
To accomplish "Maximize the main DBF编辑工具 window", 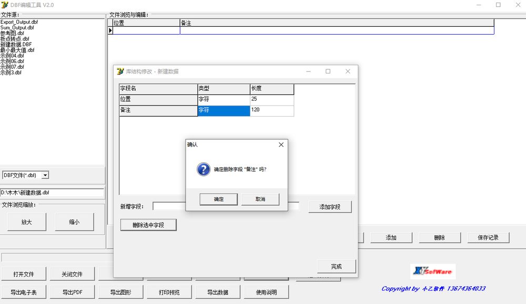I will (499, 5).
